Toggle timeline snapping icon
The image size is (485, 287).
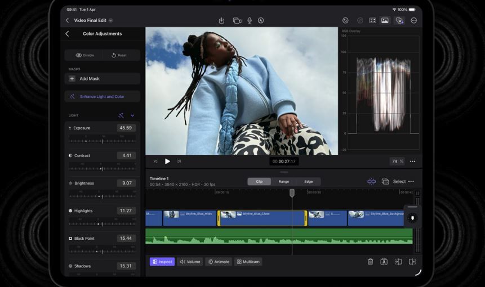coord(371,181)
